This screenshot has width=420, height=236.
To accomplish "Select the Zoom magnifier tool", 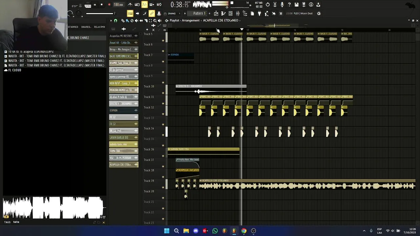I will 155,21.
